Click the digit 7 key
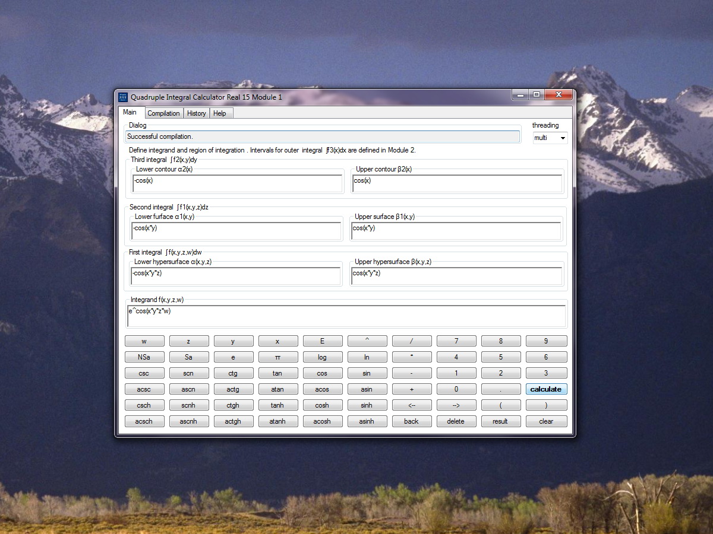Image resolution: width=713 pixels, height=534 pixels. click(x=456, y=341)
